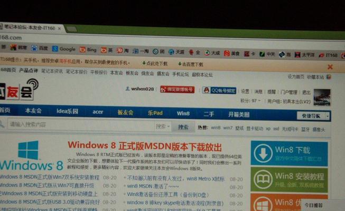Click the Windows 8 logo banner
345x211 pixels.
32,156
